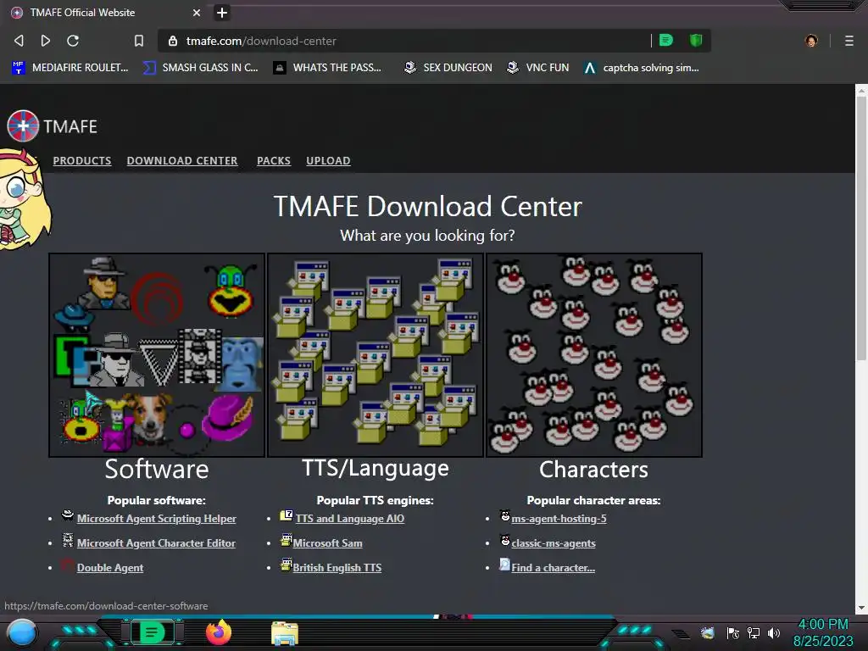Bookmark this page with the bookmark icon
This screenshot has height=651, width=868.
pyautogui.click(x=139, y=41)
